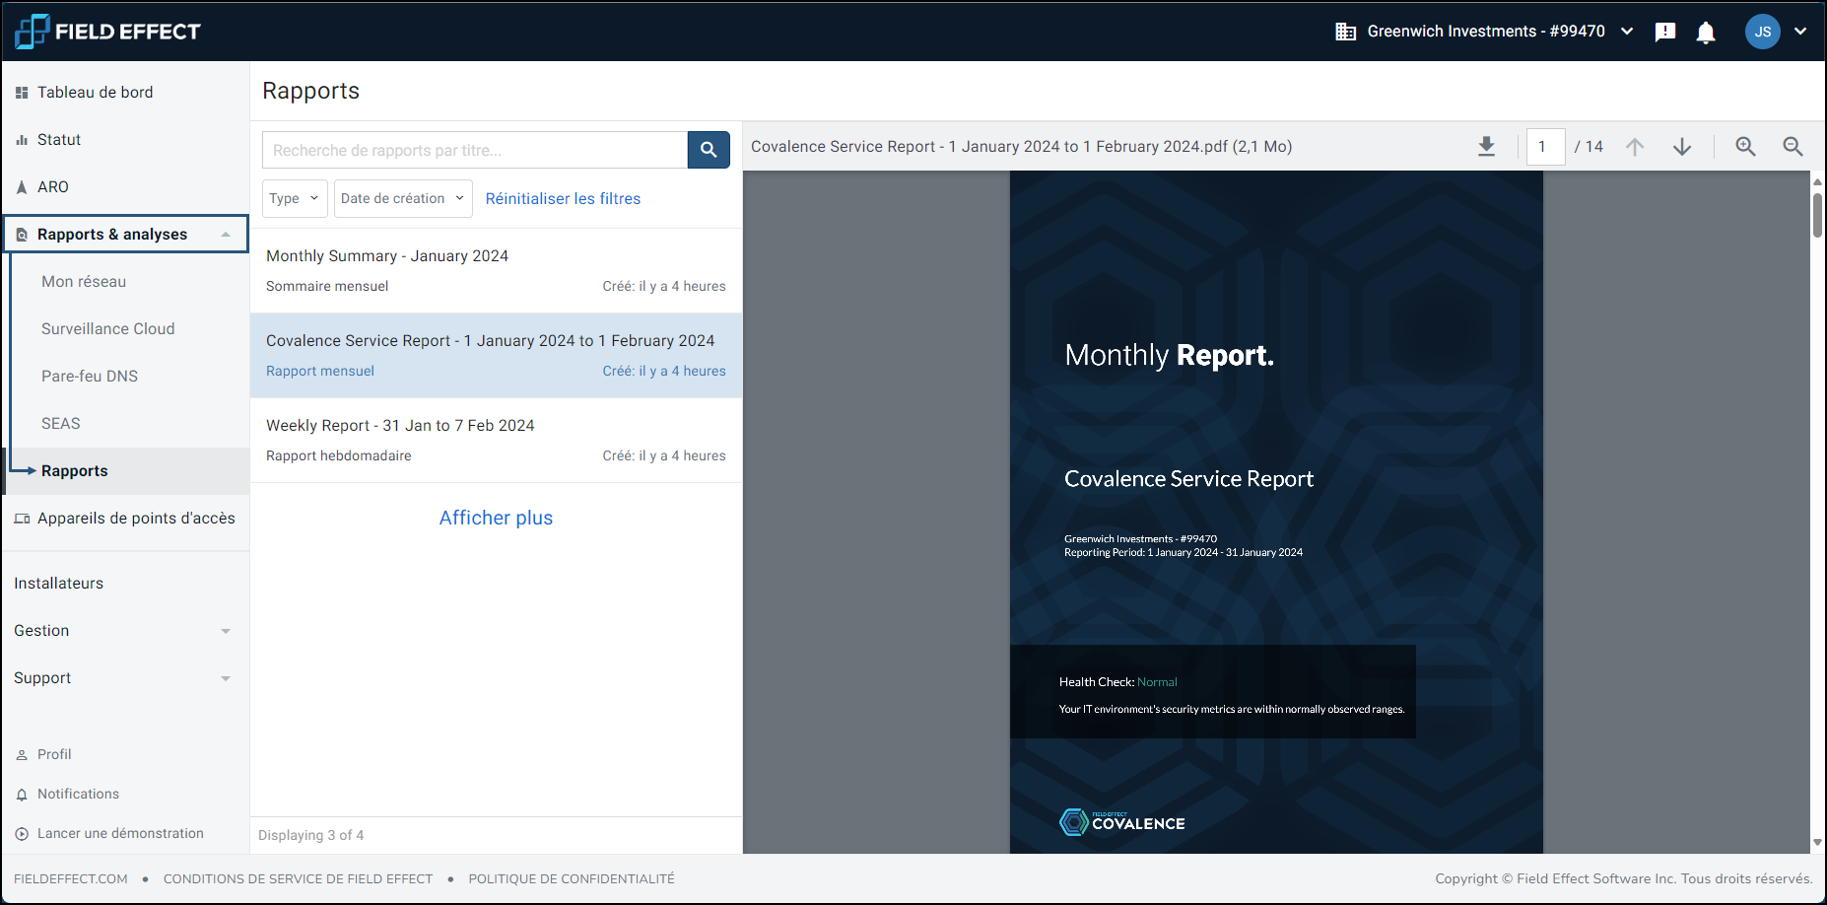Screen dimensions: 1827x905
Task: Click Afficher plus
Action: pos(496,518)
